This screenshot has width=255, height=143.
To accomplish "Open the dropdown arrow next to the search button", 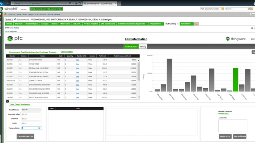I will click(x=252, y=9).
